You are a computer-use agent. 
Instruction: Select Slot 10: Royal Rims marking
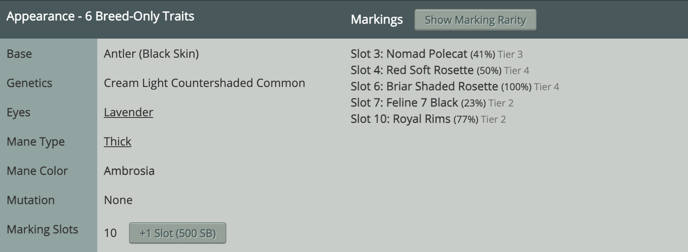pos(428,119)
